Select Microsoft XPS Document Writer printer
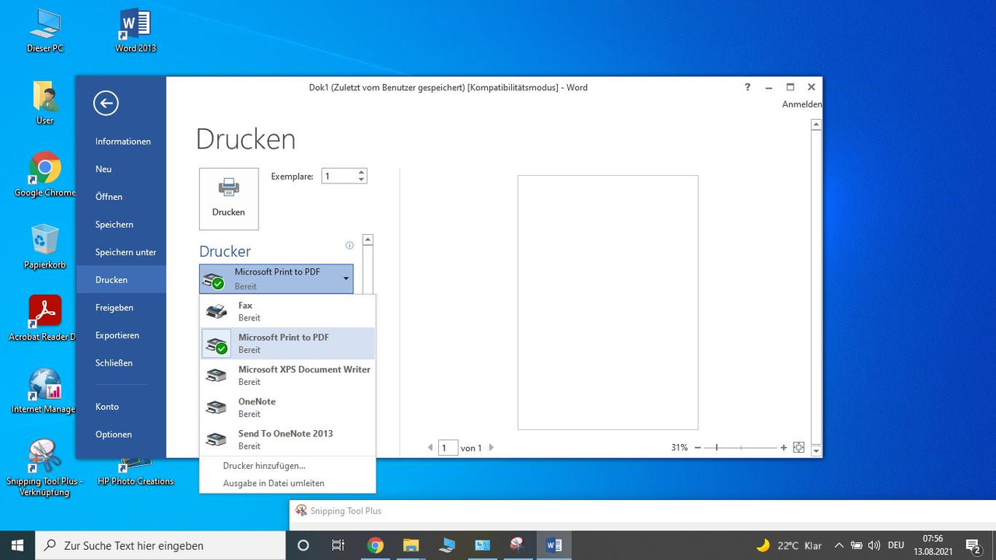The width and height of the screenshot is (996, 560). 287,375
